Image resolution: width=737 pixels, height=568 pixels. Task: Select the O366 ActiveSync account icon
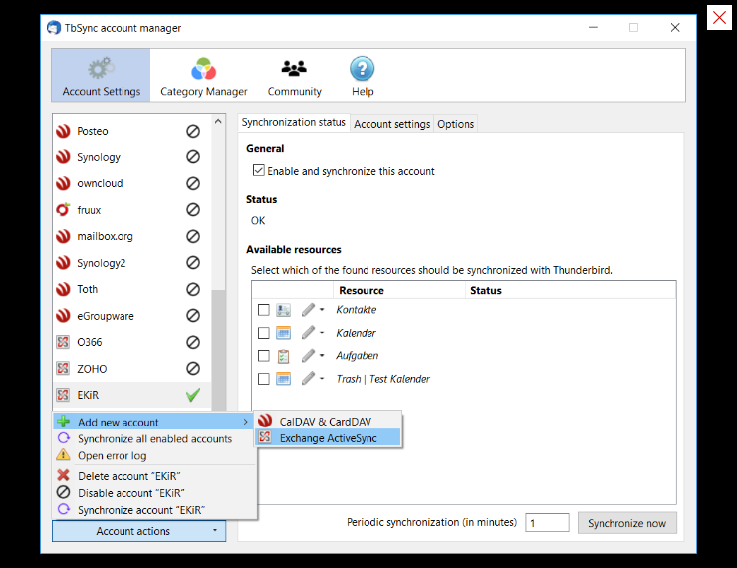tap(63, 342)
